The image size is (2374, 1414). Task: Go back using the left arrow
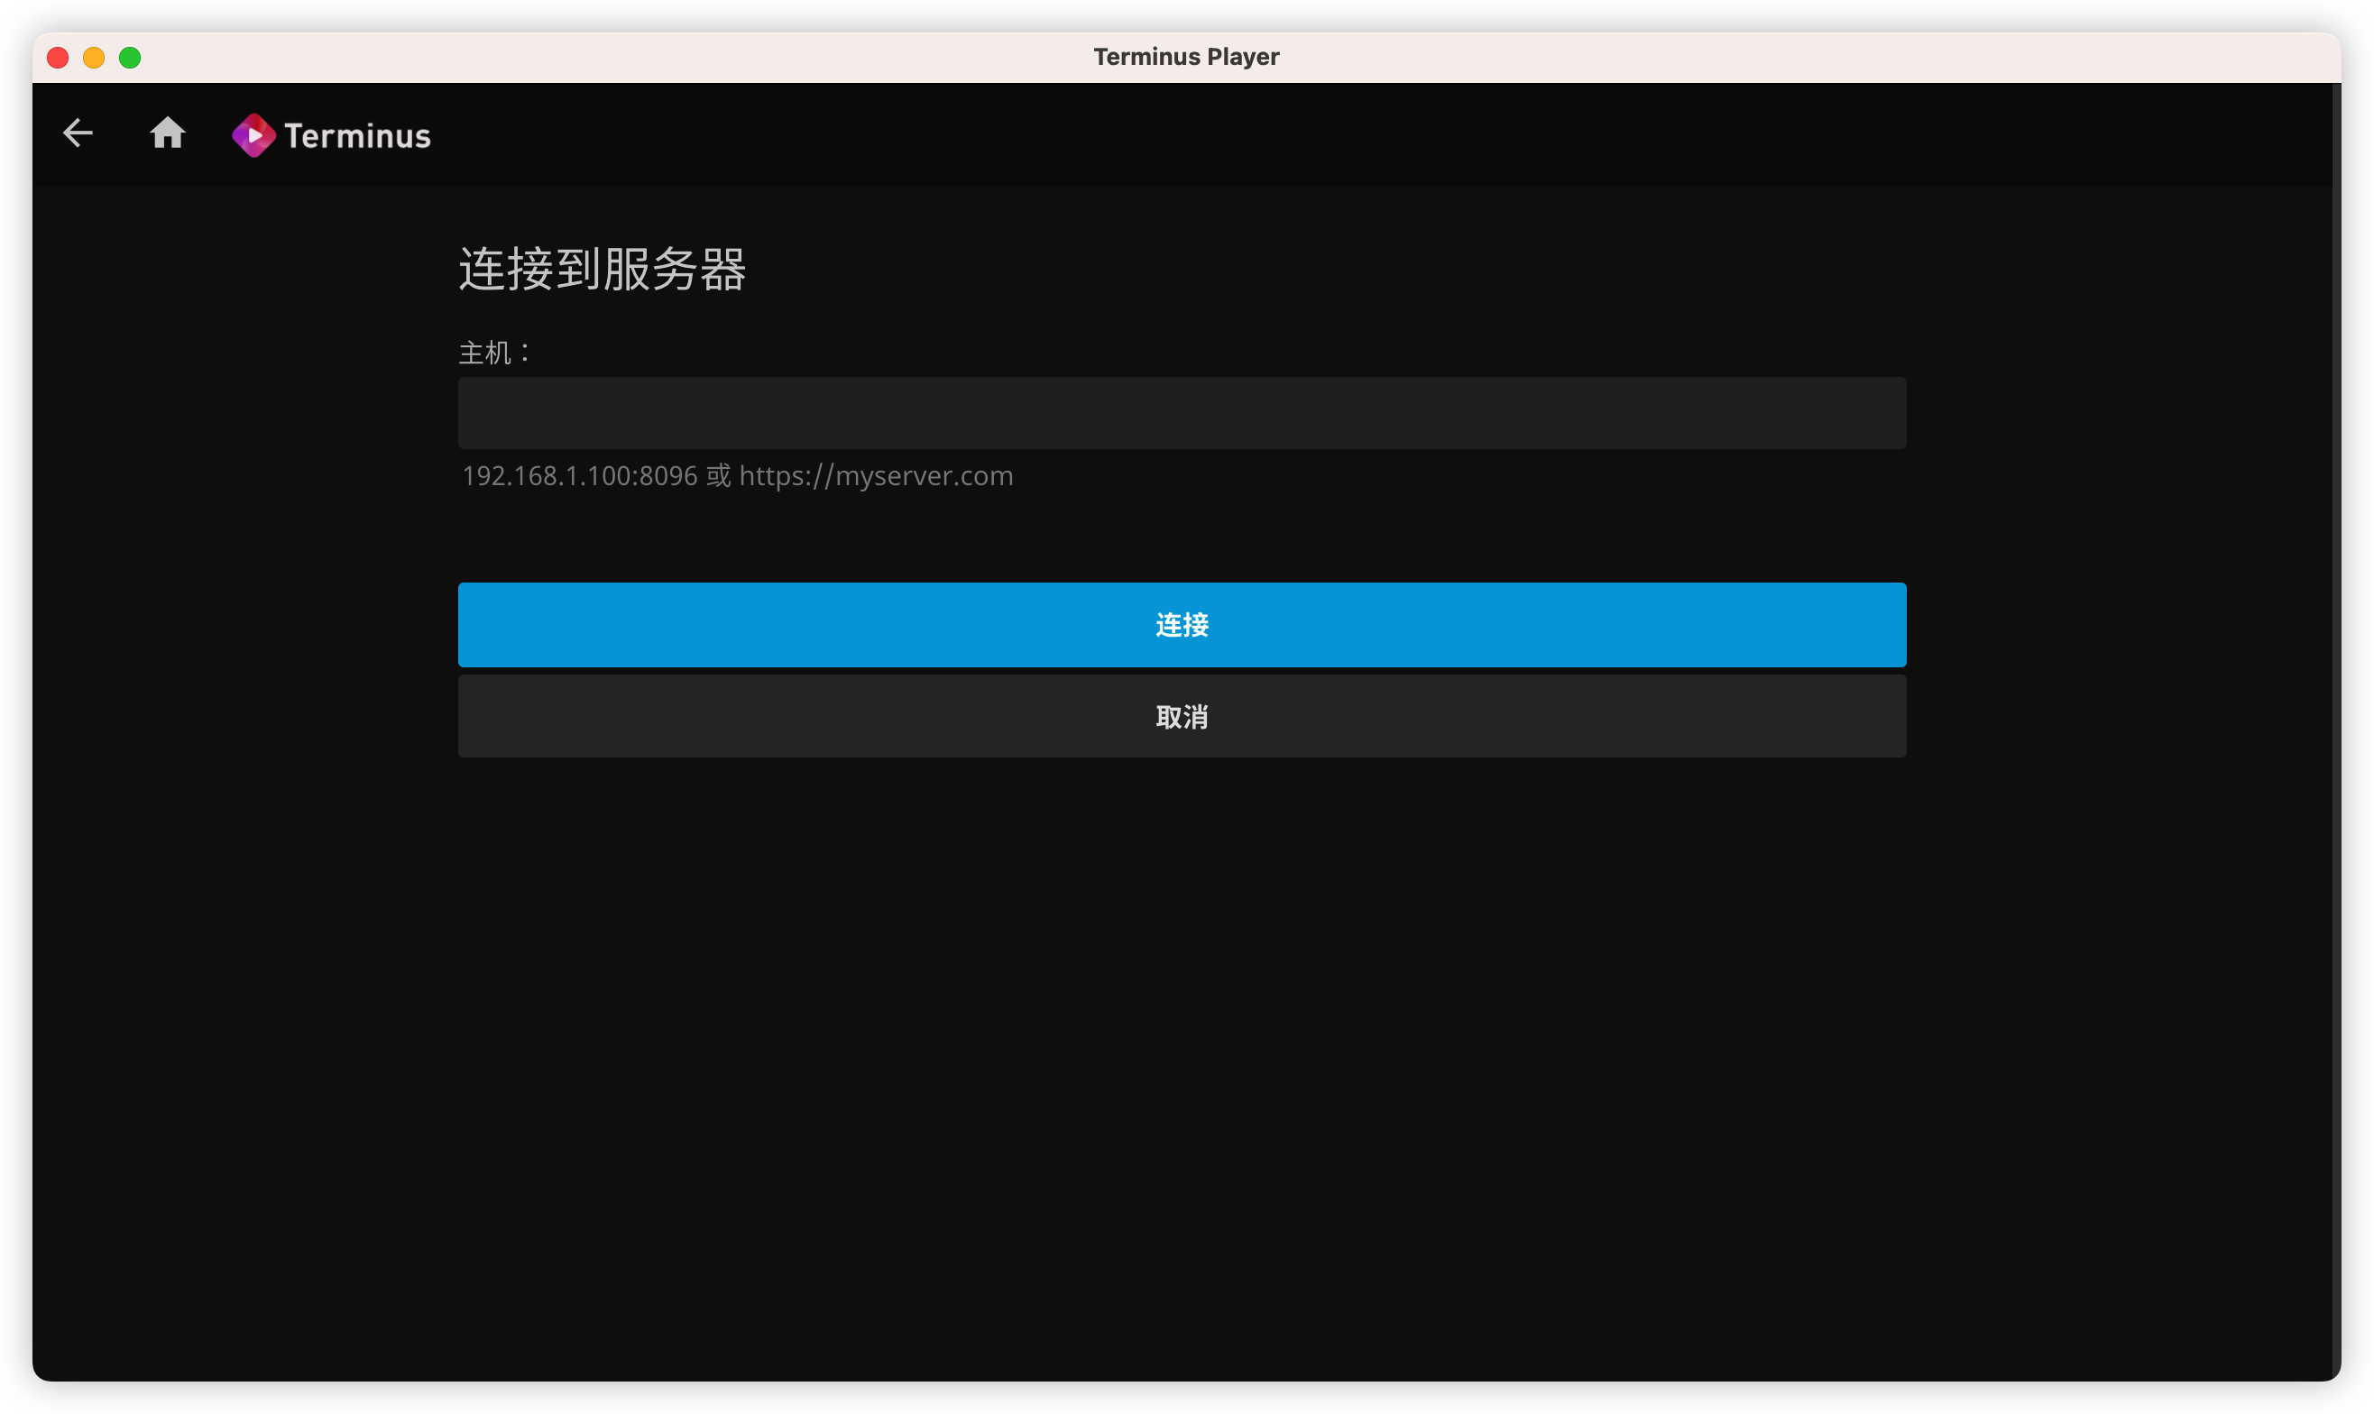pos(78,133)
